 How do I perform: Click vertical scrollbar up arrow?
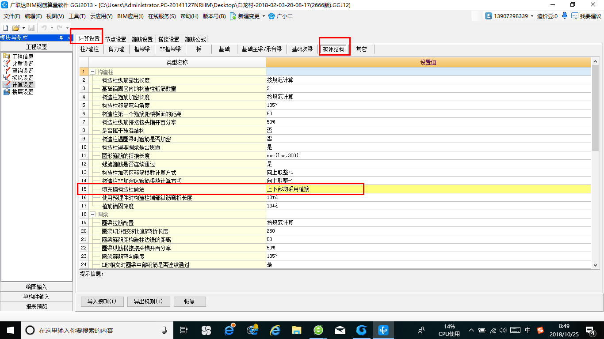tap(595, 62)
